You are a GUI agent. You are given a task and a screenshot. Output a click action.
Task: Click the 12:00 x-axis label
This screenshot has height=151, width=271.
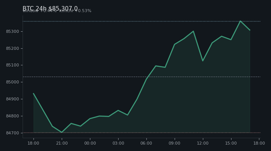pos(203,143)
